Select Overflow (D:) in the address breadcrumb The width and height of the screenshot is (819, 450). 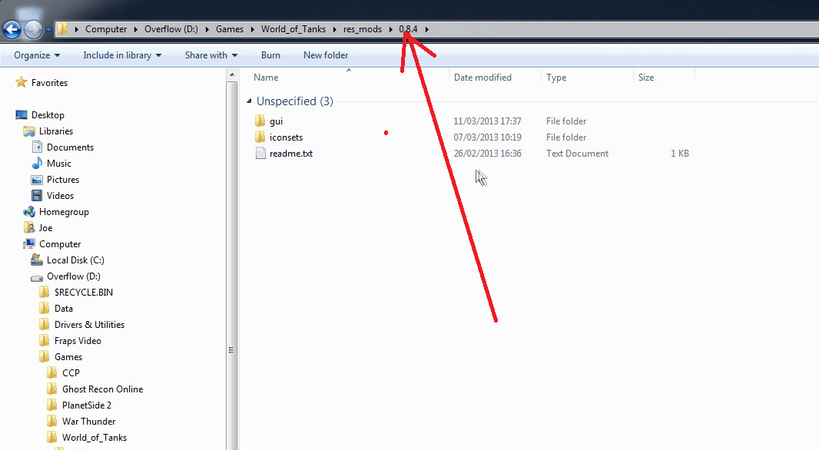pyautogui.click(x=171, y=29)
